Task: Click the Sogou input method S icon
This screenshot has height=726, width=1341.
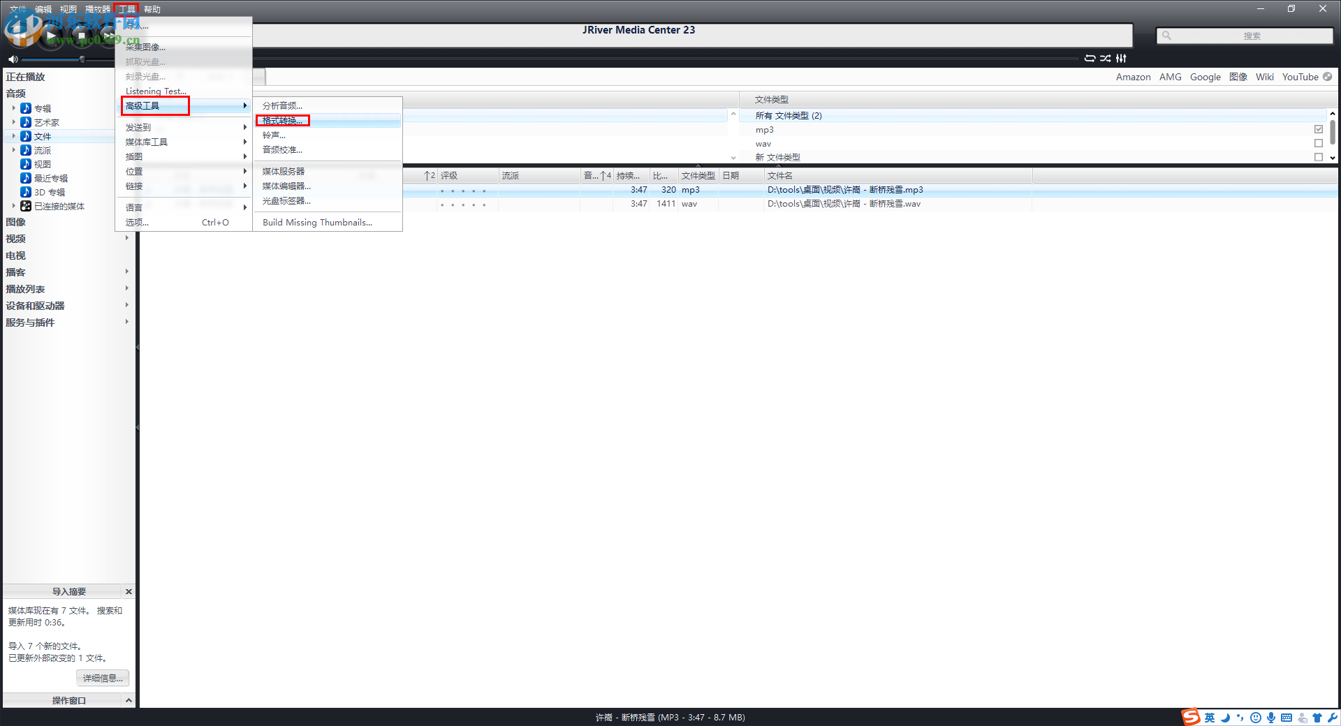Action: [x=1191, y=717]
